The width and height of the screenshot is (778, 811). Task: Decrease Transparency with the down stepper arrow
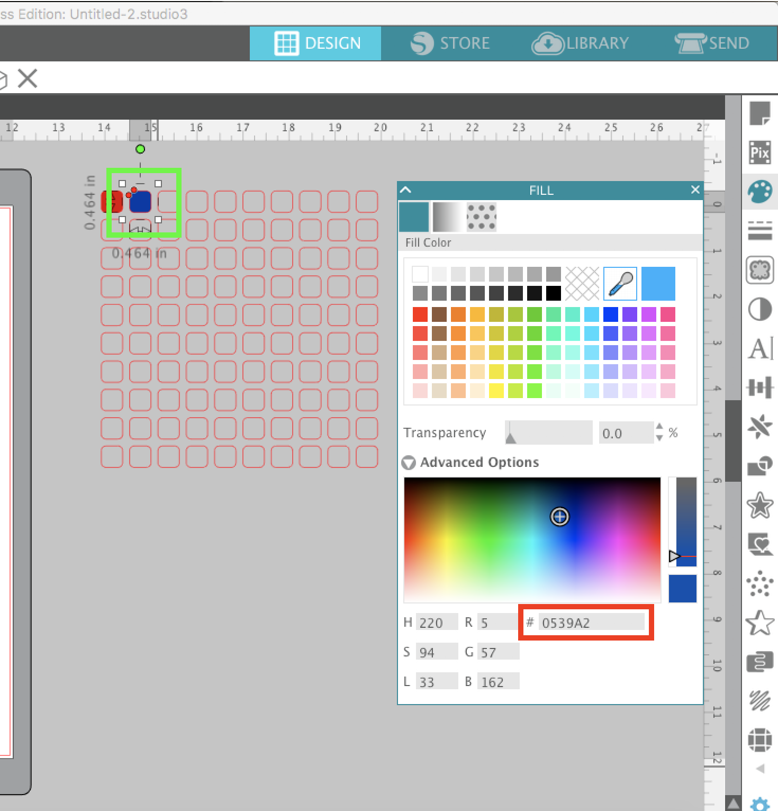[659, 437]
